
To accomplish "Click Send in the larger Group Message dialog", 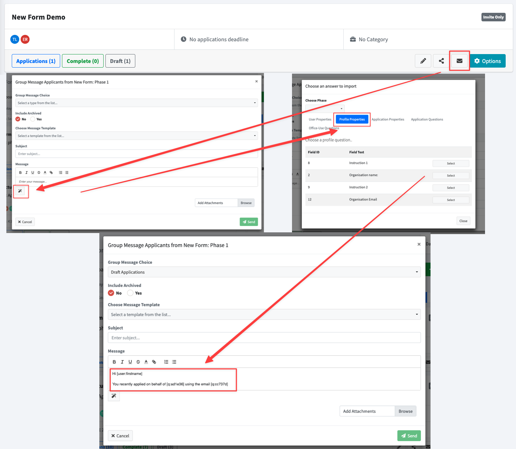I will pos(409,435).
